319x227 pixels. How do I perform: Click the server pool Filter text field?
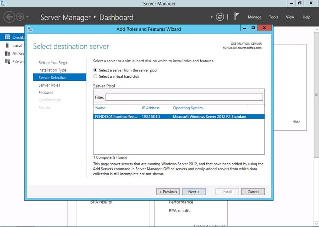pos(184,97)
